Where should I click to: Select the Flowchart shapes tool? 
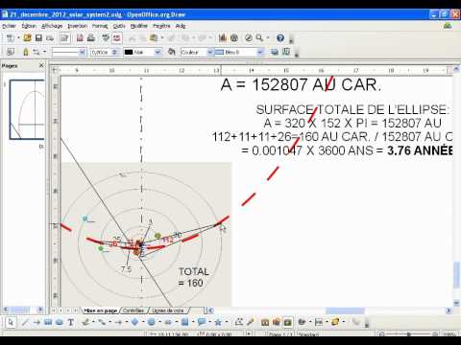pyautogui.click(x=184, y=322)
